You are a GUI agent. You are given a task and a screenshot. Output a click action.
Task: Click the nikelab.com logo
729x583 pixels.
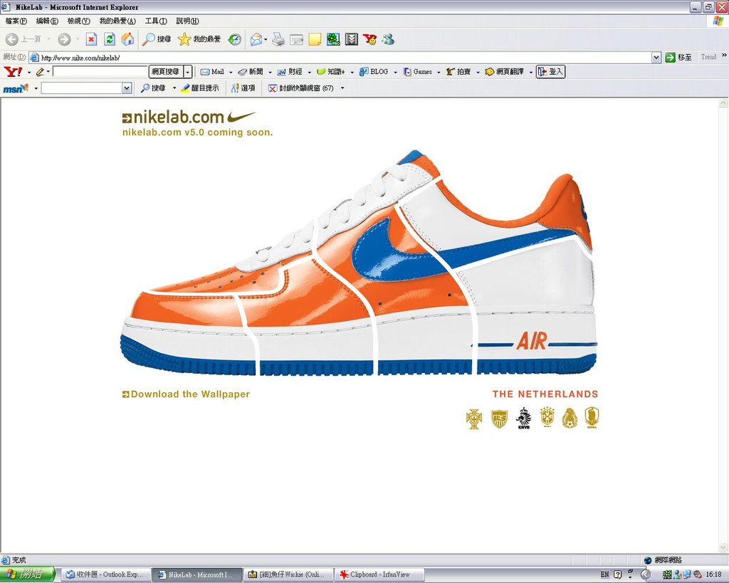click(189, 117)
